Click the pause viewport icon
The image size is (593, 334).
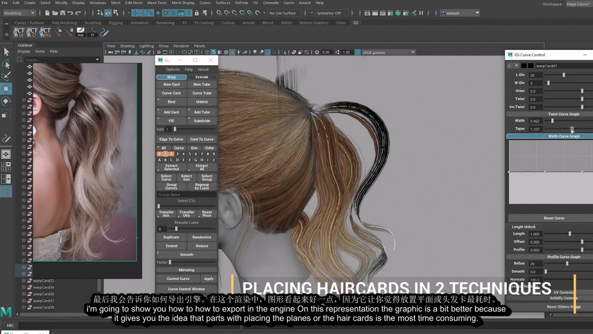pyautogui.click(x=421, y=13)
